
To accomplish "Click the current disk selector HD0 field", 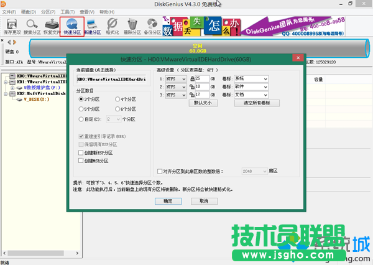I will 111,79.
